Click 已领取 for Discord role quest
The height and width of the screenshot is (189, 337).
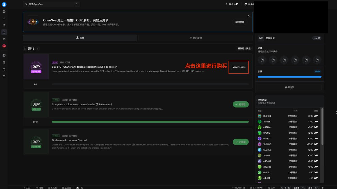(x=241, y=142)
